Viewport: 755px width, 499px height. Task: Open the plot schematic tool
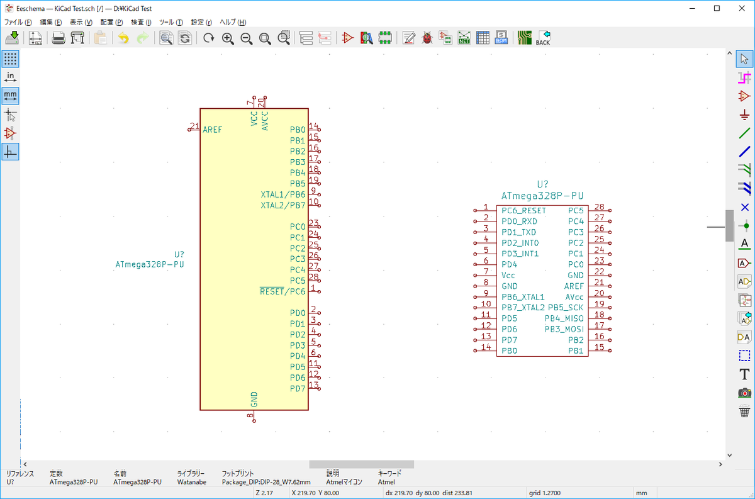click(77, 38)
